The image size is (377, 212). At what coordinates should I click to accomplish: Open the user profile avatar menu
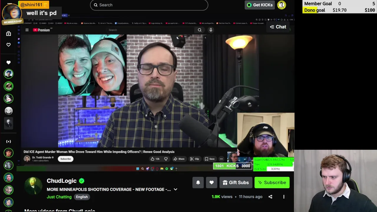[282, 5]
